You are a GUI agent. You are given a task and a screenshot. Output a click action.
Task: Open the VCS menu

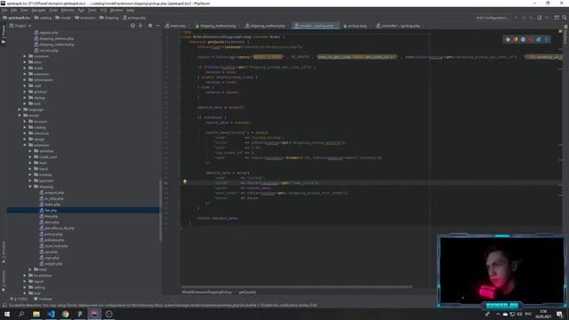click(x=103, y=11)
